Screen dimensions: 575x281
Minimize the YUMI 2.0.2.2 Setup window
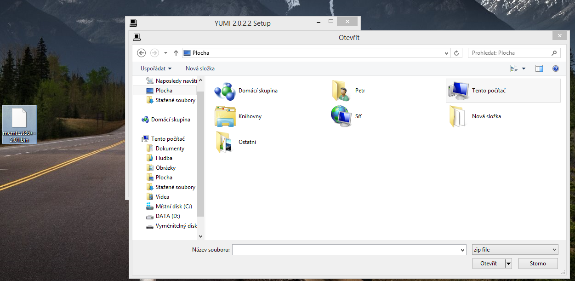(x=318, y=22)
